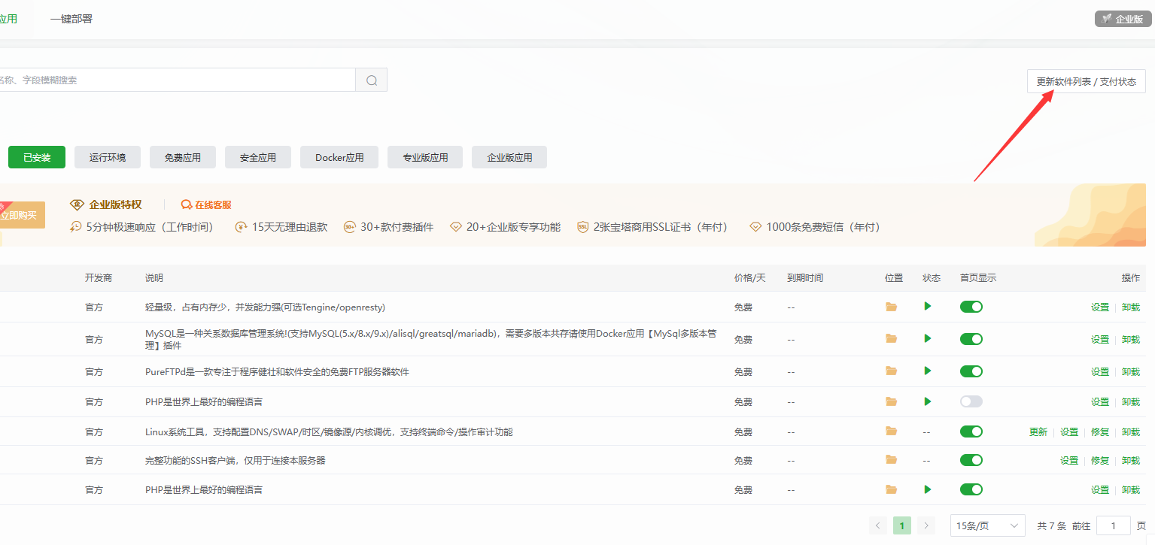Click the 在线客服 link
The height and width of the screenshot is (545, 1155).
[213, 204]
